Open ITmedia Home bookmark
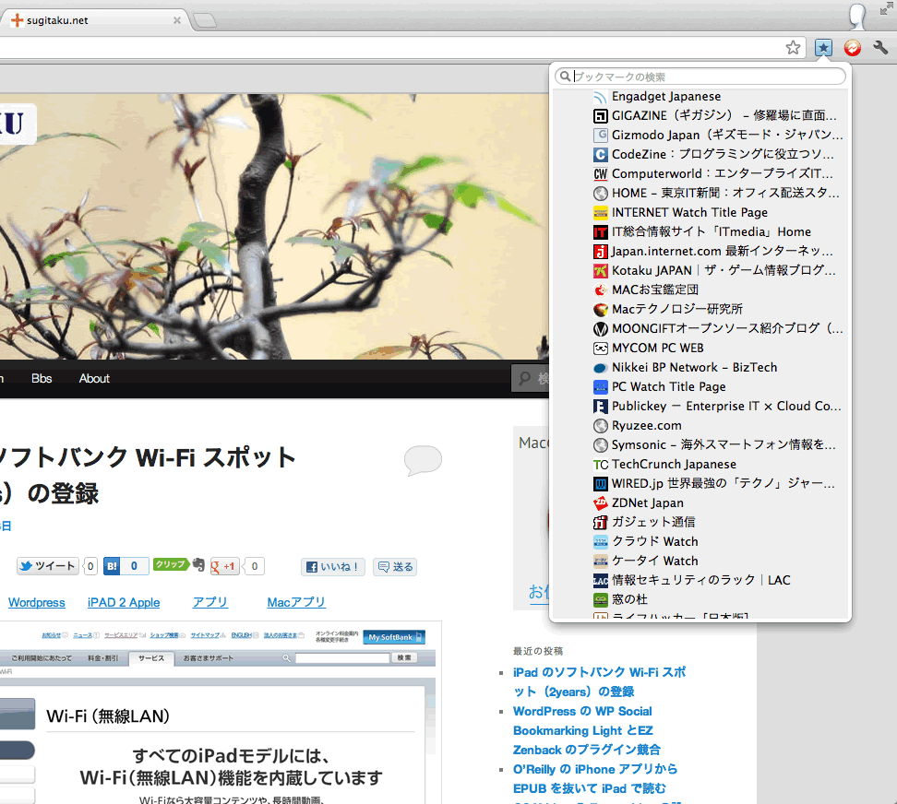 [x=700, y=232]
